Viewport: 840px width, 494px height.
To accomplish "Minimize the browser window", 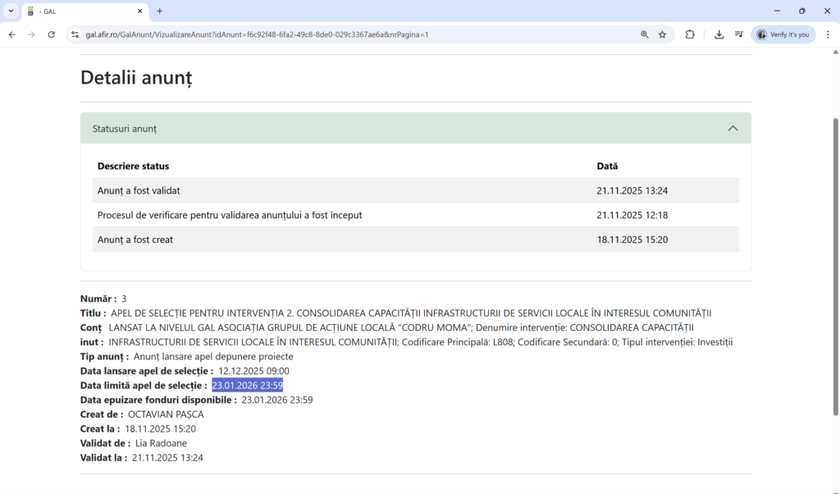I will [777, 11].
